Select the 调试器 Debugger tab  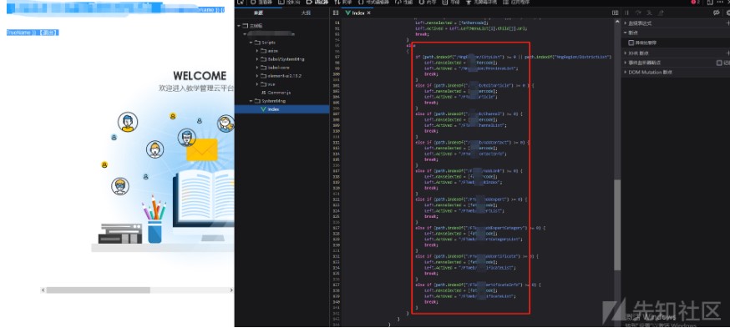coord(317,3)
